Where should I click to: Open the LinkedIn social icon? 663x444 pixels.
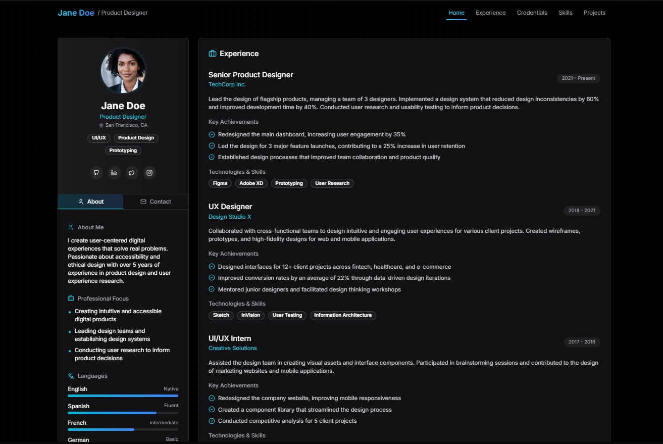click(114, 172)
